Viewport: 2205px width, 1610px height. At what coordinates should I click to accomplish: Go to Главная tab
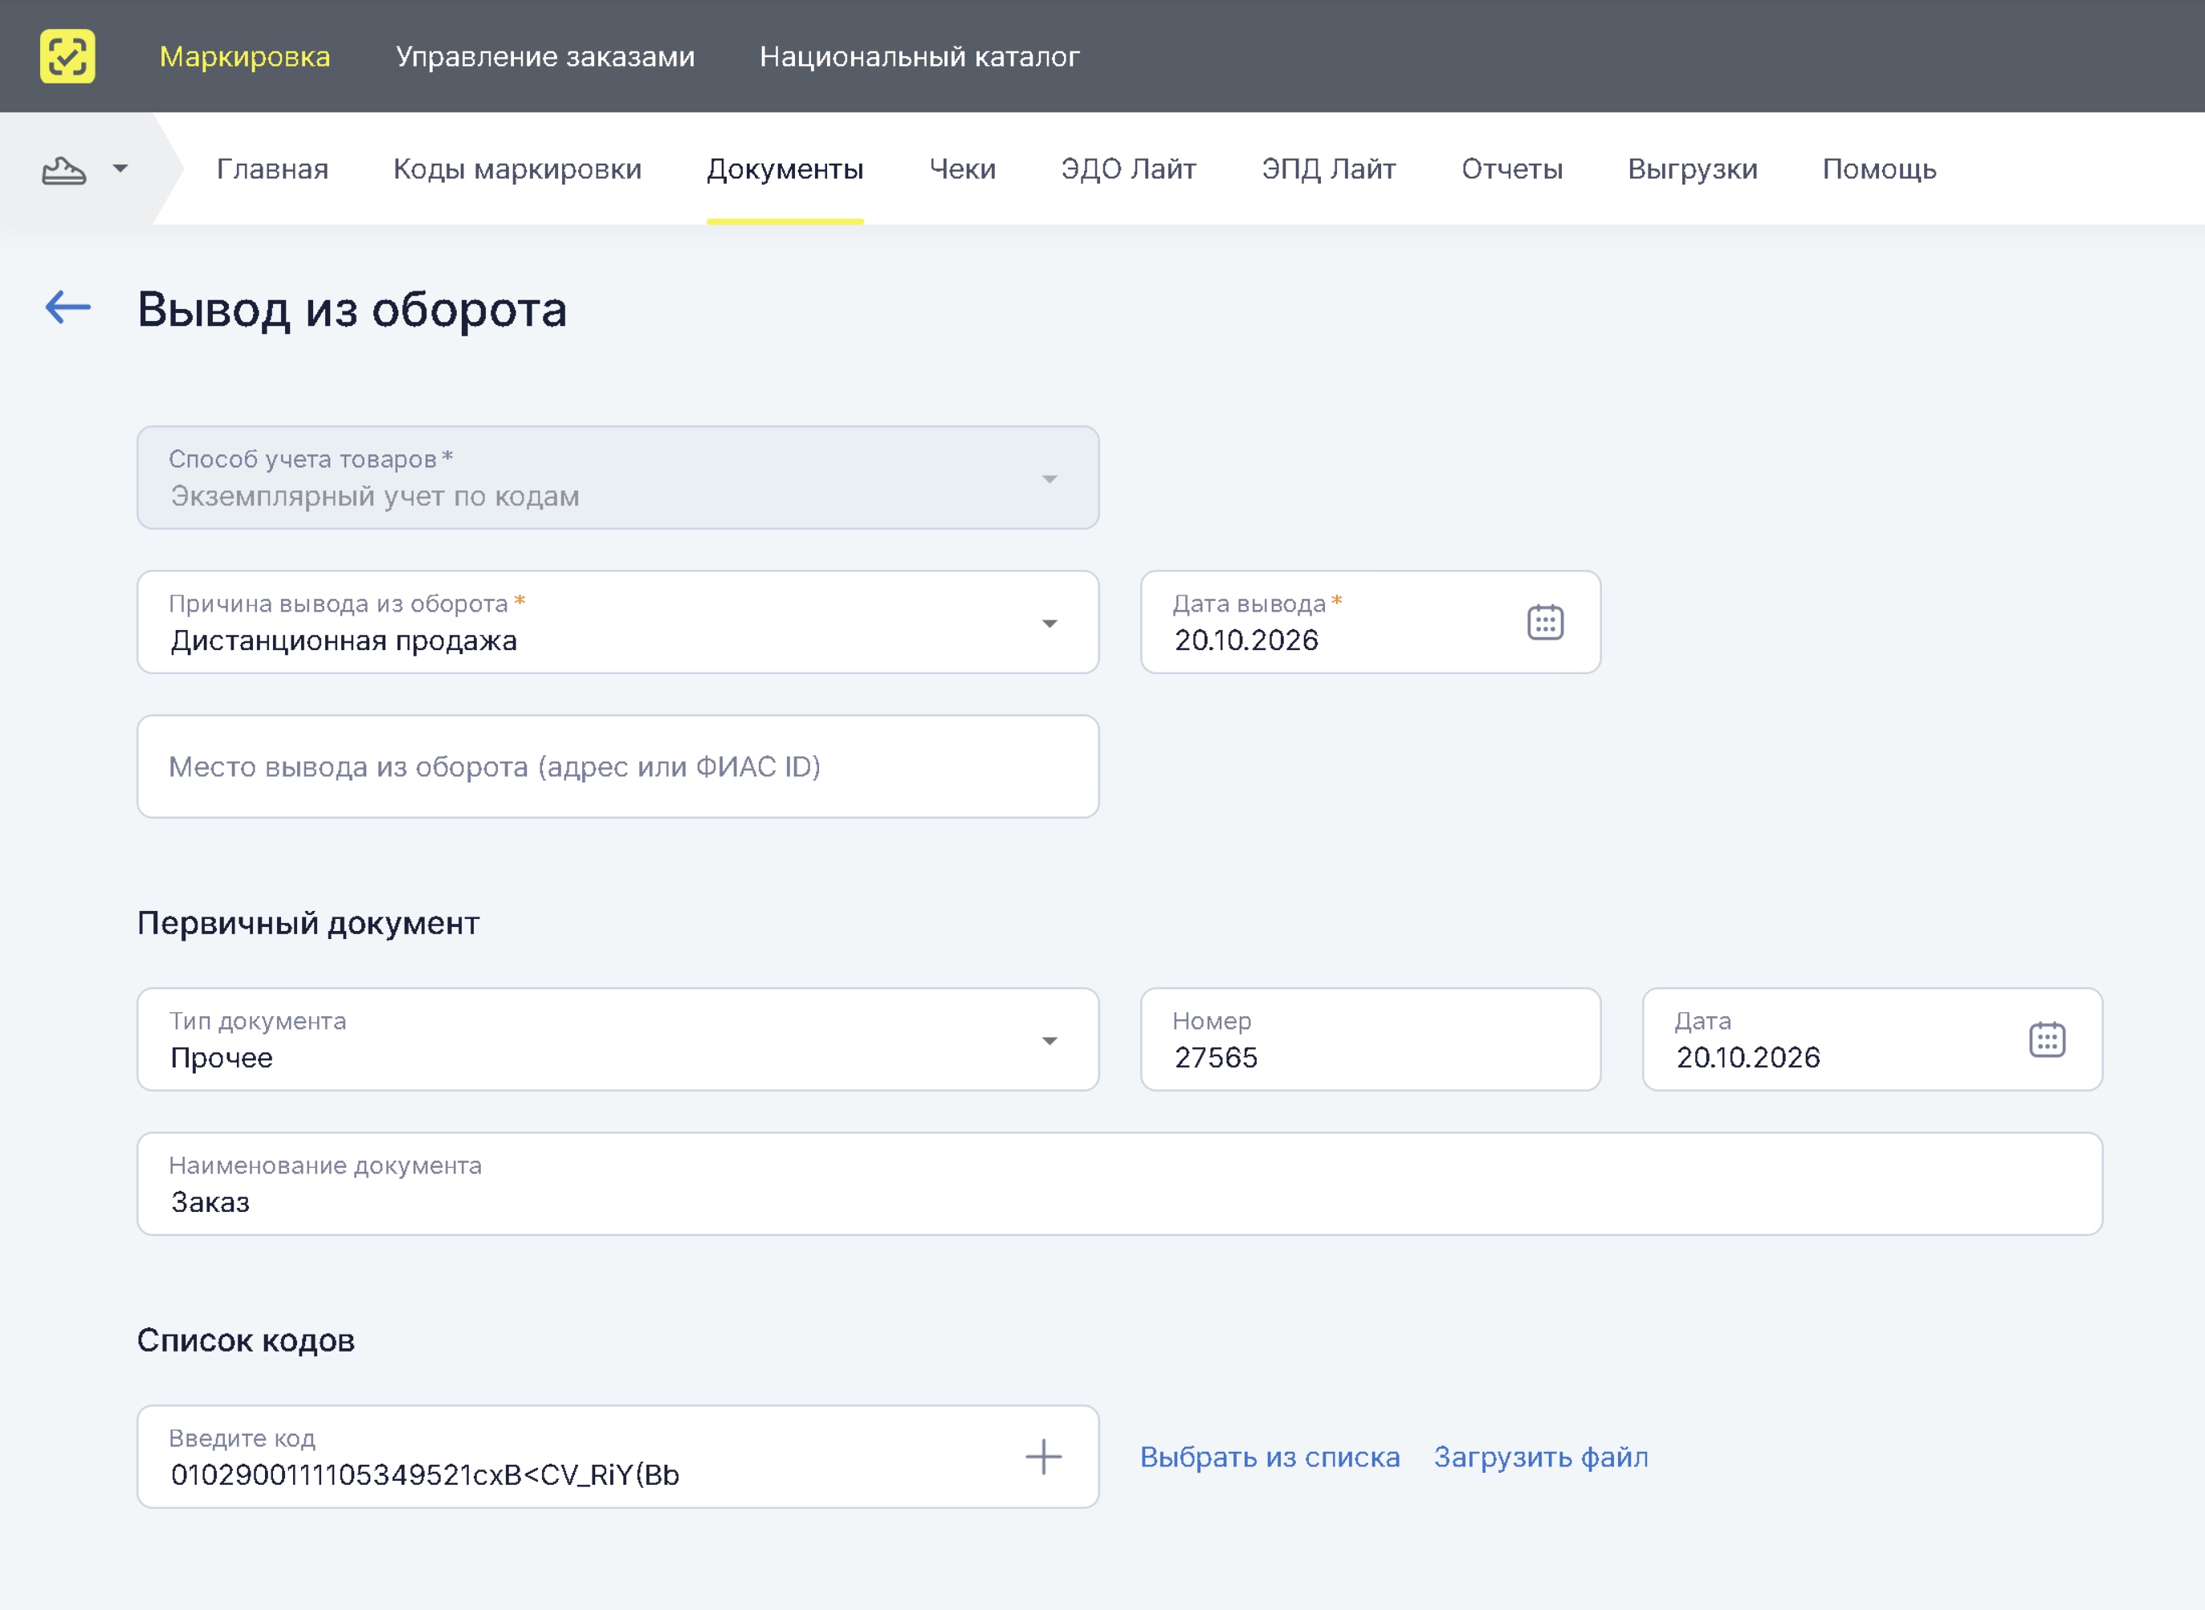click(272, 169)
